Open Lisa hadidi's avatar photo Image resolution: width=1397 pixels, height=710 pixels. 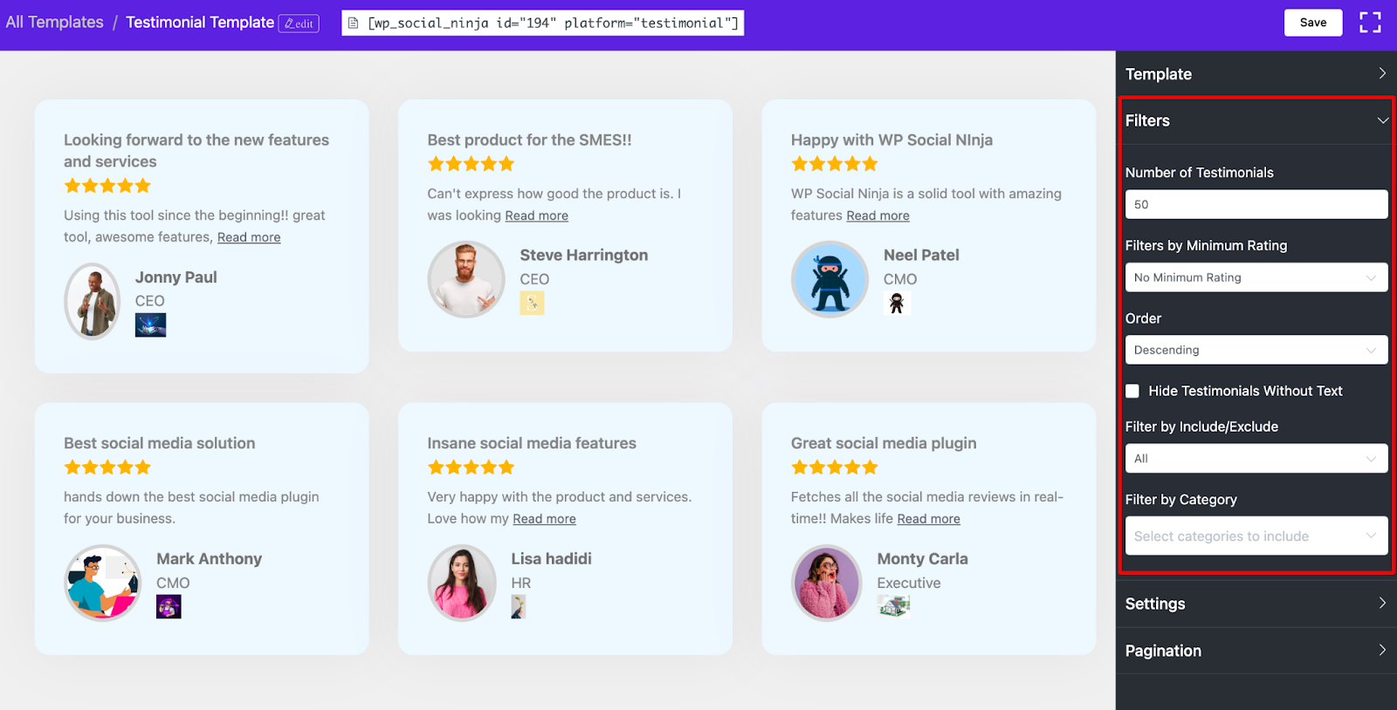click(x=462, y=583)
